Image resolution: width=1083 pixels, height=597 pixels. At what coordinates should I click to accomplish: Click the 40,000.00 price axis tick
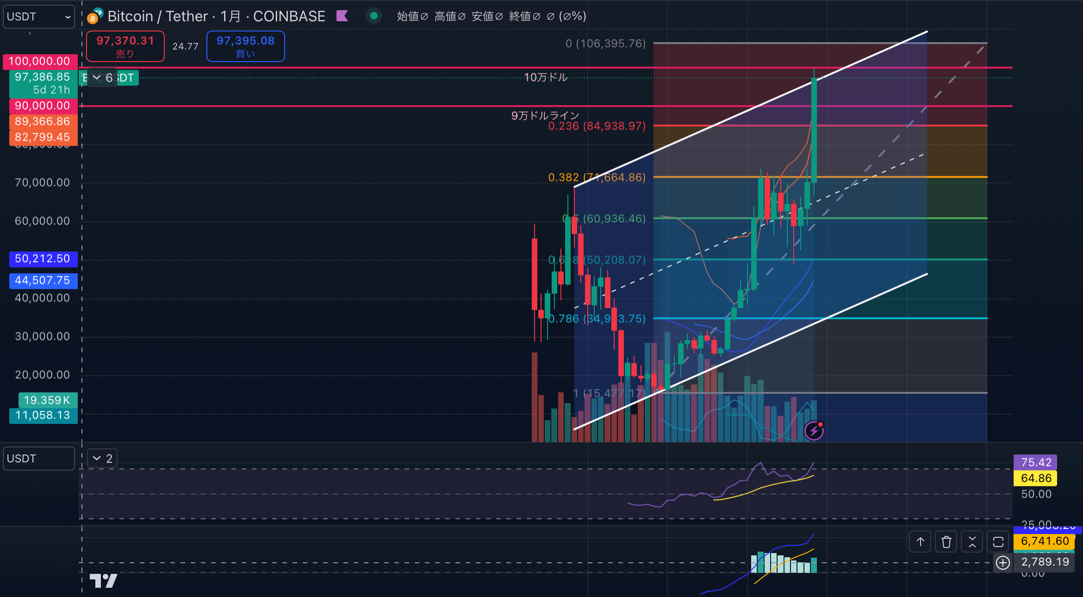pyautogui.click(x=43, y=298)
